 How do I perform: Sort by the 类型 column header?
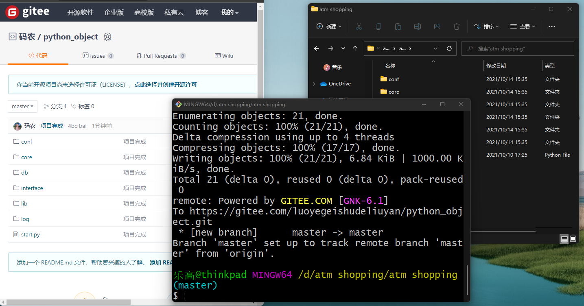pyautogui.click(x=550, y=66)
